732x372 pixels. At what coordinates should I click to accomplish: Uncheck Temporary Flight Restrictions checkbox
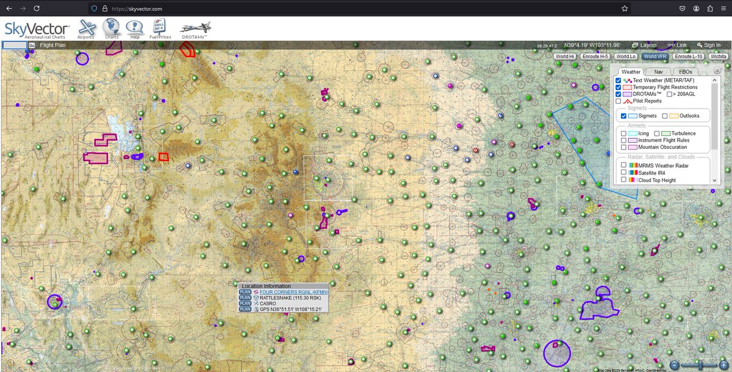point(619,87)
